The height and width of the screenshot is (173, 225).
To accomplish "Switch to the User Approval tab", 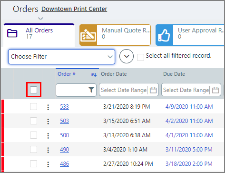I will (x=190, y=35).
